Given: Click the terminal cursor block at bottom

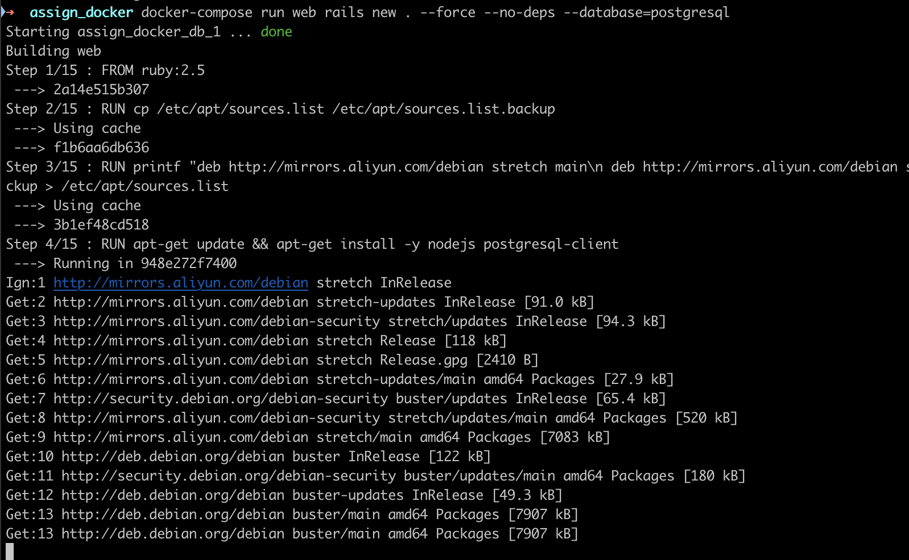Looking at the screenshot, I should coord(10,551).
